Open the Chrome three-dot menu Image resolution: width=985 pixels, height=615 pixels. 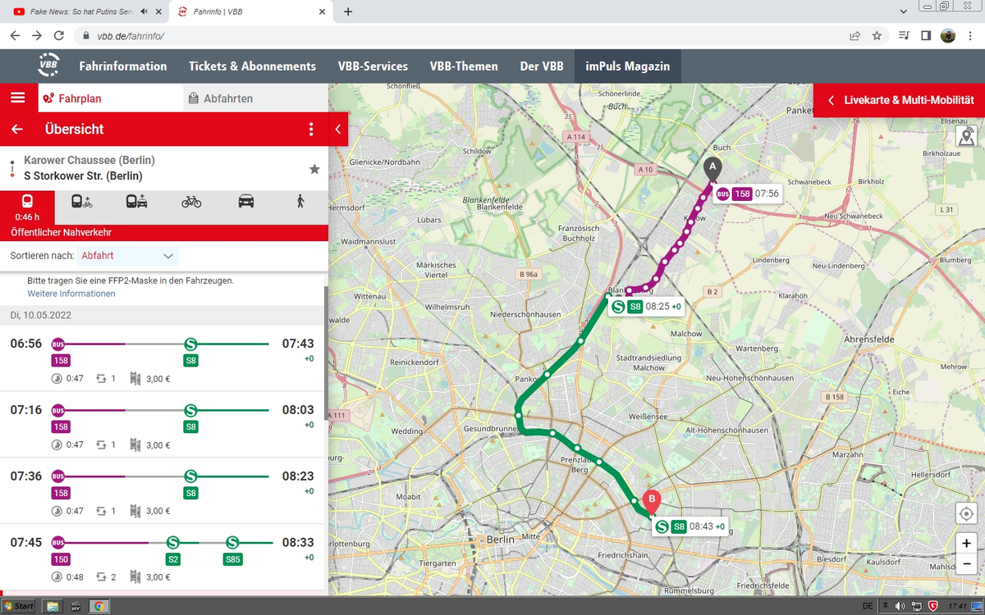pos(969,36)
